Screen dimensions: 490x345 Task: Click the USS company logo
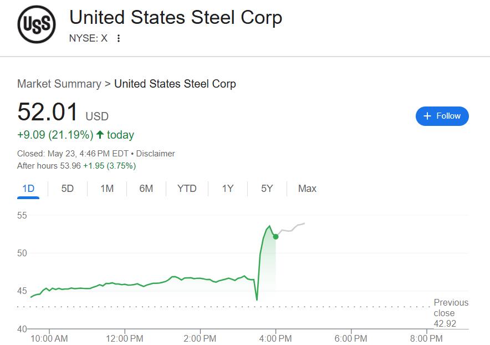[37, 24]
